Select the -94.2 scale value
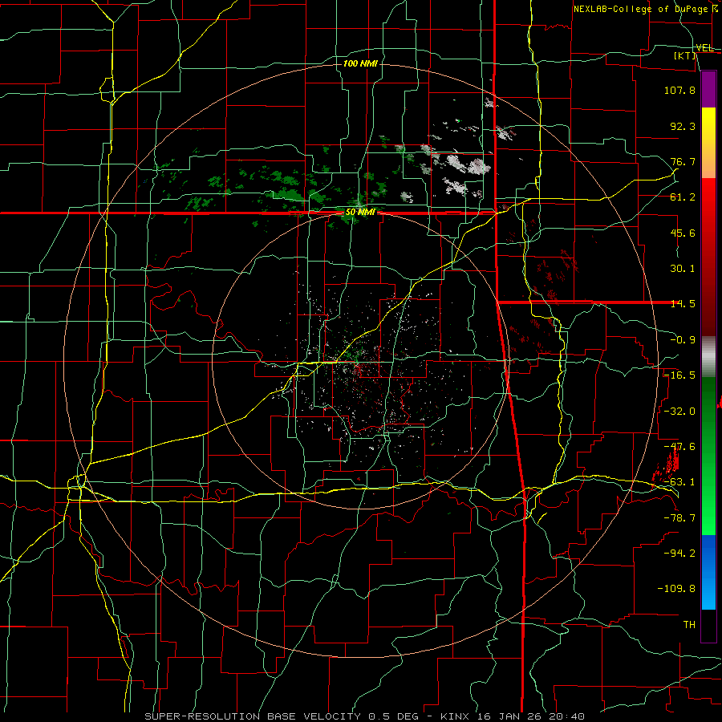This screenshot has width=722, height=722. pyautogui.click(x=679, y=553)
